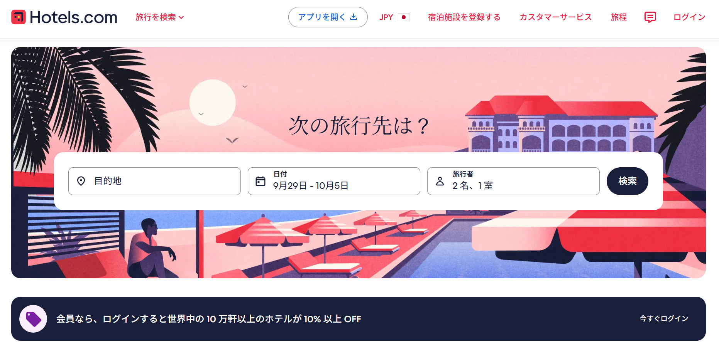The image size is (719, 350).
Task: Click the download icon in アプリを開く button
Action: coord(354,17)
